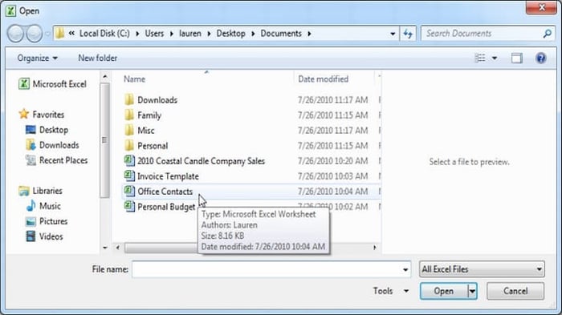Click Documents in the address path

281,34
